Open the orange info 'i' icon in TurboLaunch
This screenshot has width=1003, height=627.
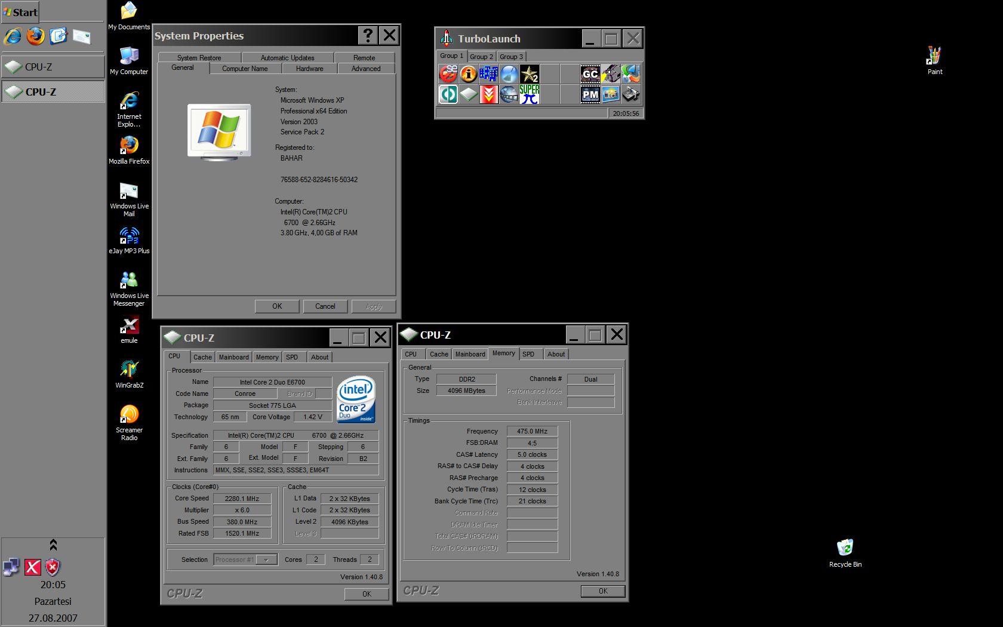point(469,74)
